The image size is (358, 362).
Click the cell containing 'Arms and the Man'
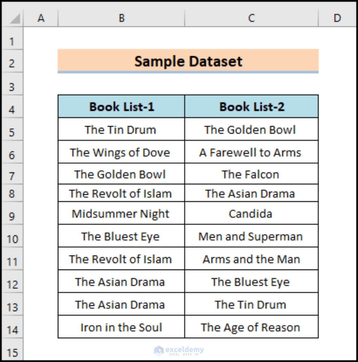[x=251, y=259]
